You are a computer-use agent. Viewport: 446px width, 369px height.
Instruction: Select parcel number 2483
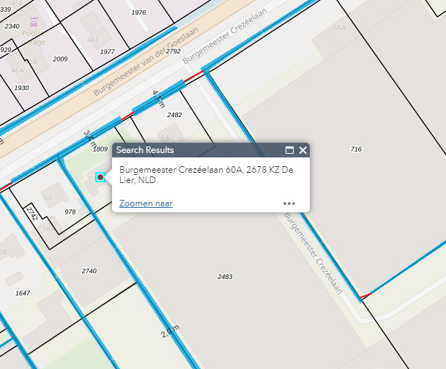pos(225,276)
